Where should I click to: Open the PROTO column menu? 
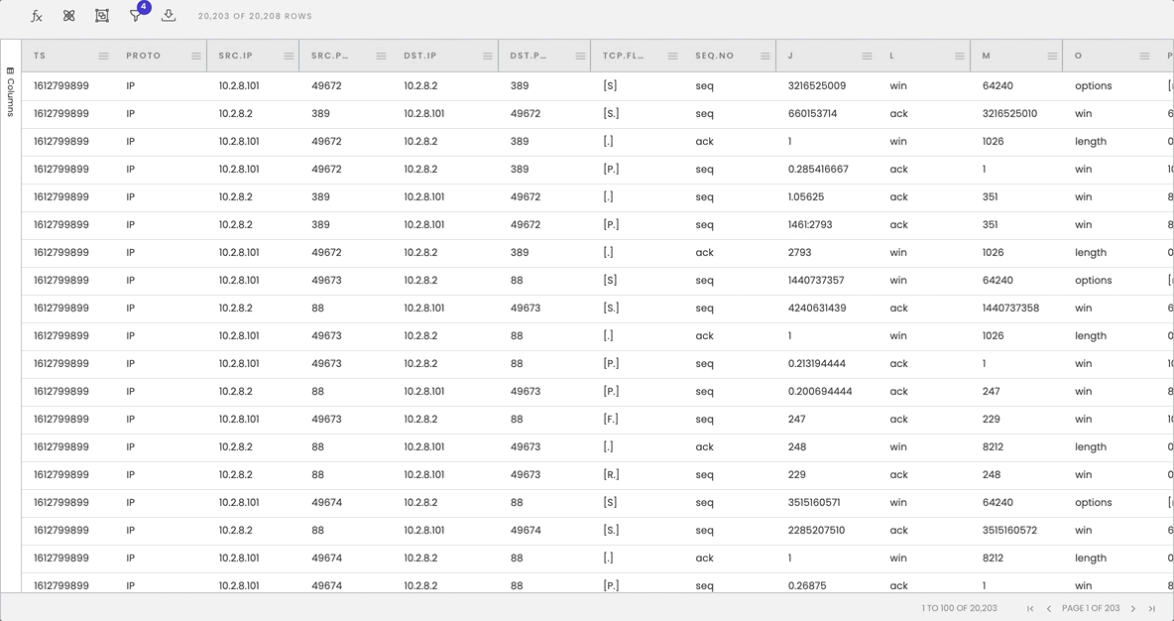[196, 57]
